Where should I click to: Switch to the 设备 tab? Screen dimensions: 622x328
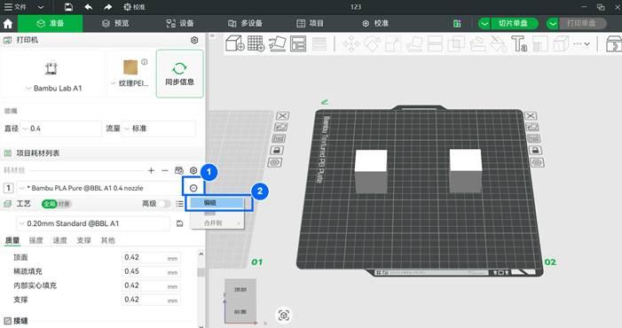pyautogui.click(x=180, y=23)
